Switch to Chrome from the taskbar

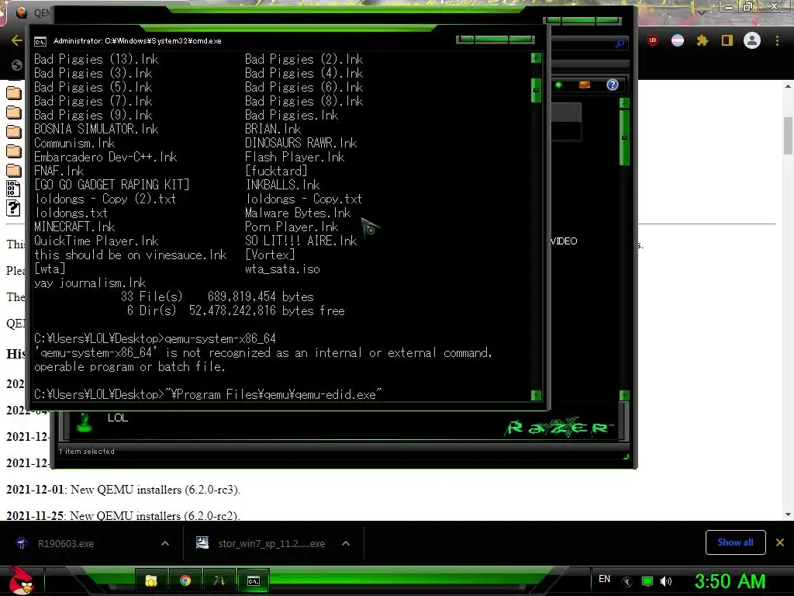[x=185, y=580]
